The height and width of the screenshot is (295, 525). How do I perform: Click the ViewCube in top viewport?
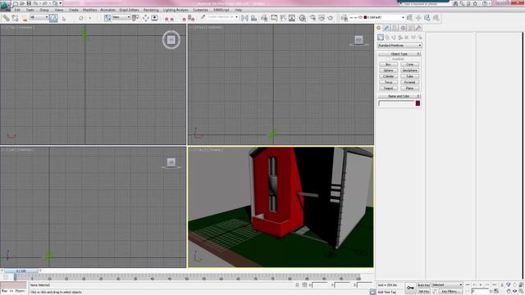(171, 40)
